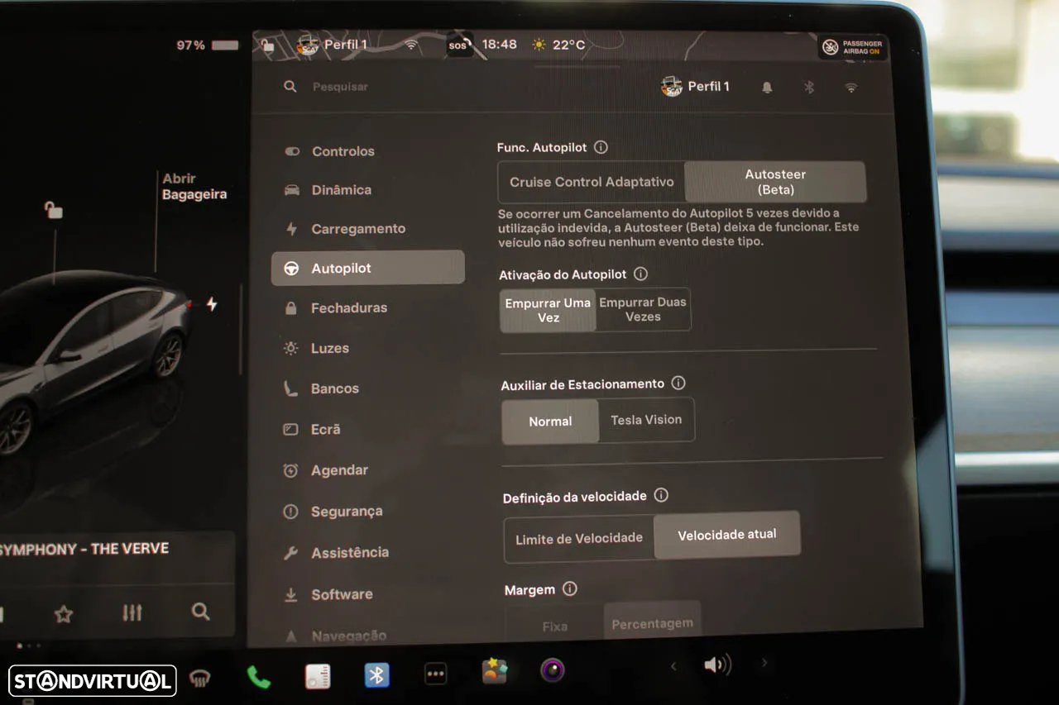Viewport: 1059px width, 705px height.
Task: Show info for Definição da velocidade
Action: tap(661, 495)
